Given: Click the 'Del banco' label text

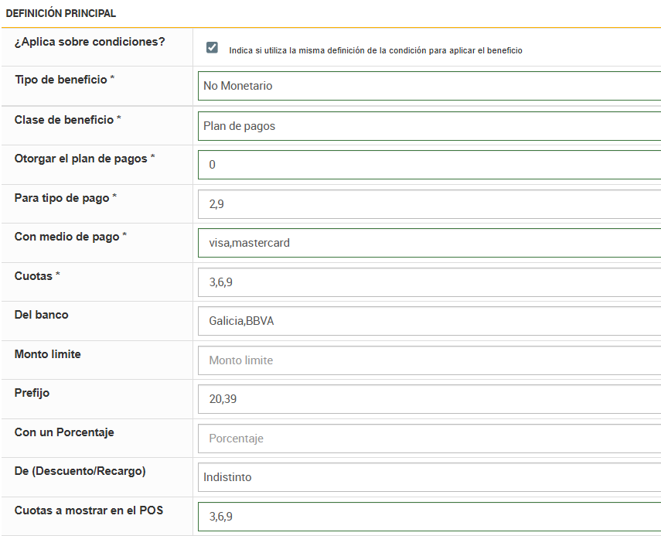Looking at the screenshot, I should click(x=41, y=315).
